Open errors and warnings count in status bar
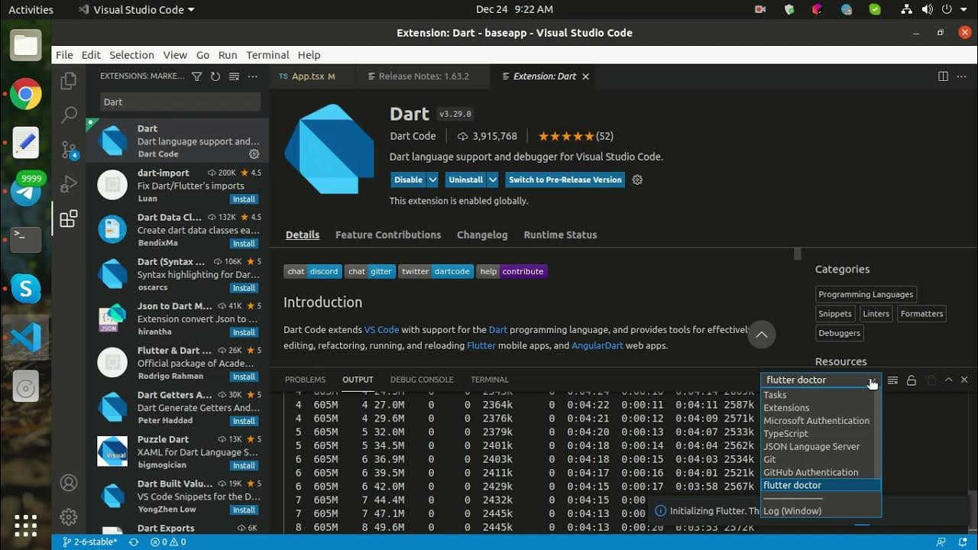Viewport: 978px width, 550px height. coord(168,542)
